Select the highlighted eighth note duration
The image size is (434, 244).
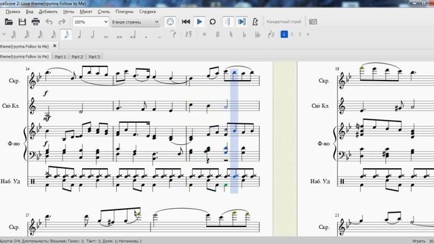[66, 35]
